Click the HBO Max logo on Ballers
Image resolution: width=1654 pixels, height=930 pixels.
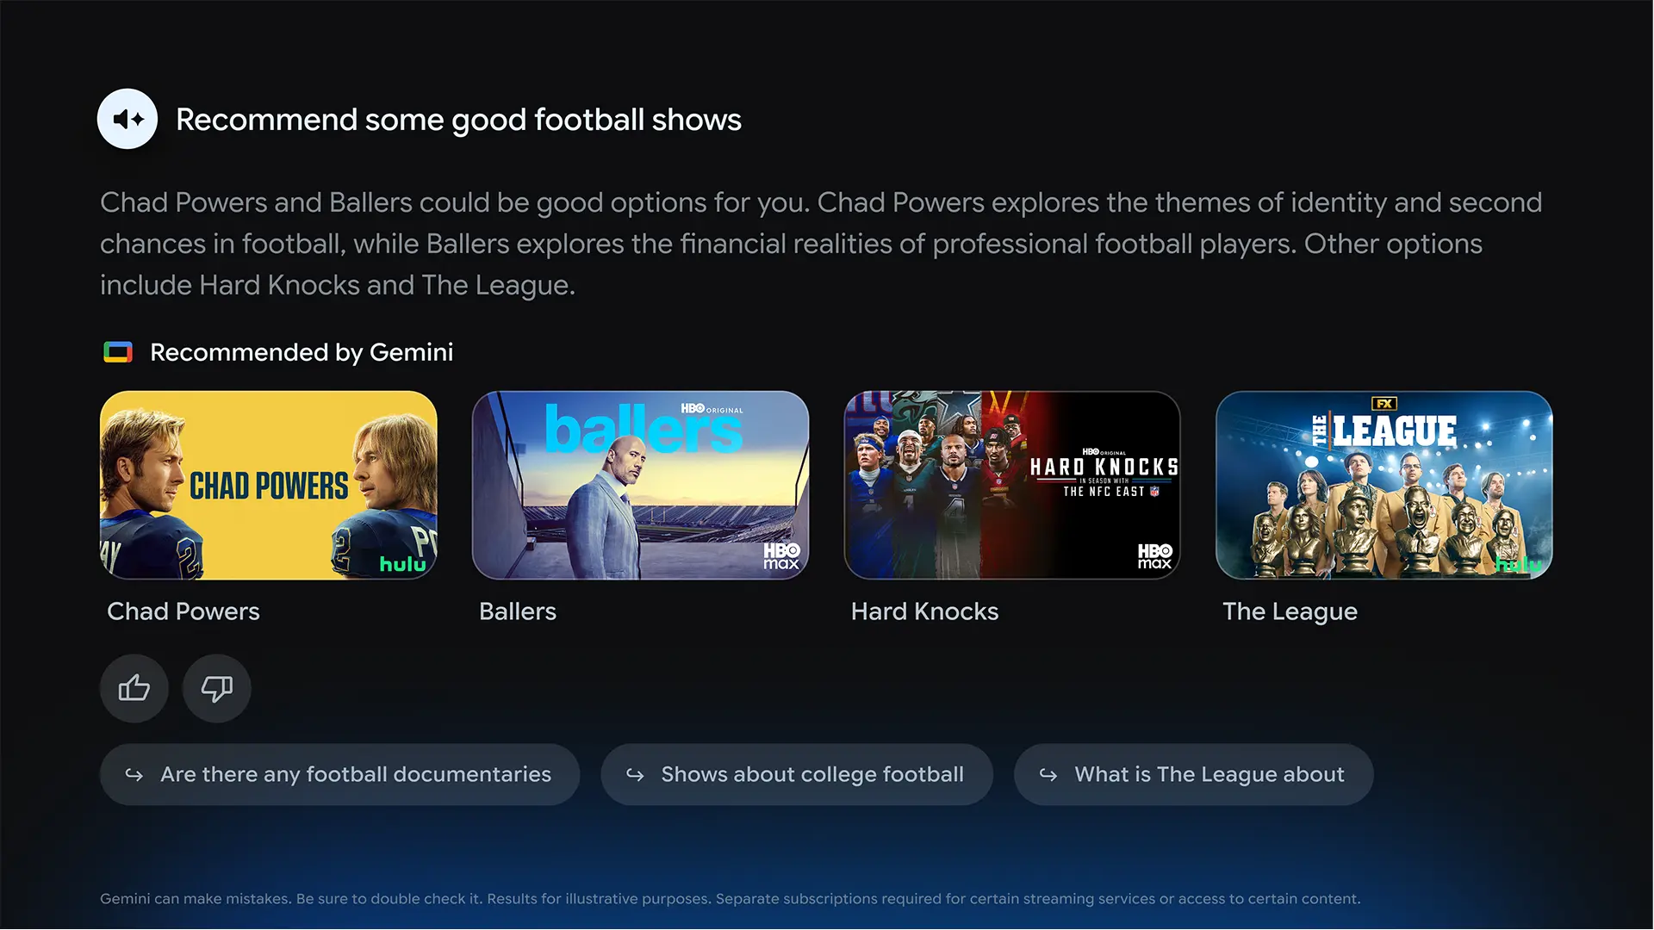[x=781, y=556]
